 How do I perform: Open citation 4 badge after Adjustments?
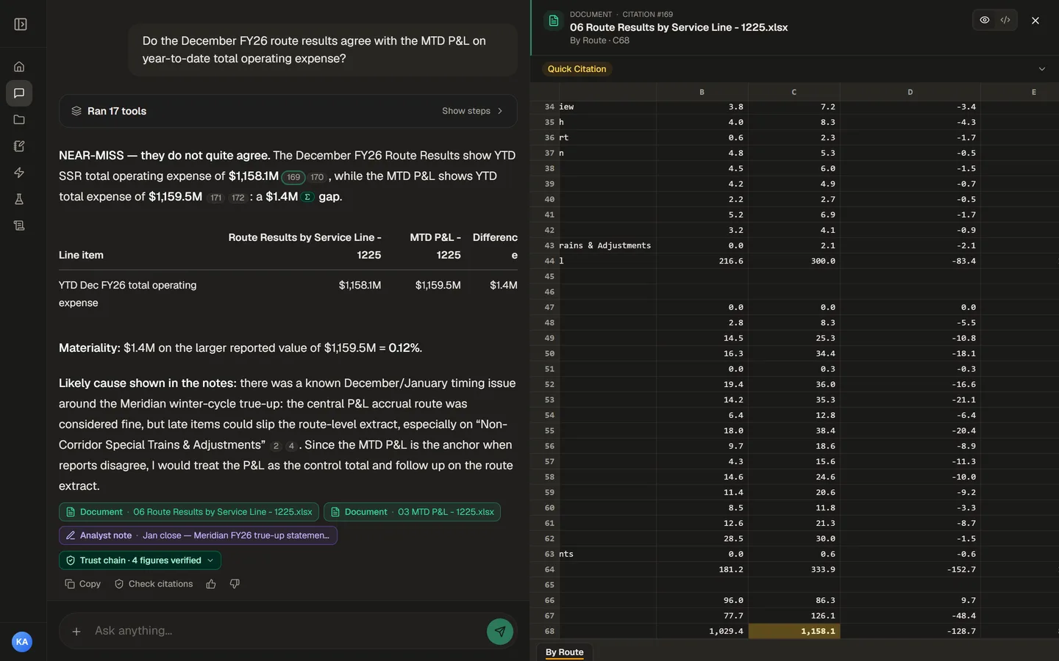click(291, 446)
